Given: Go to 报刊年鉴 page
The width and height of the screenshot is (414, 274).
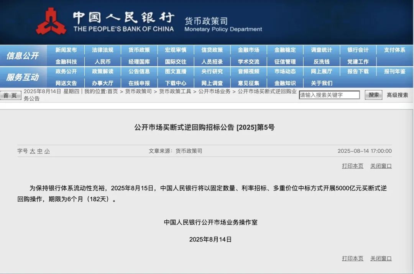Looking at the screenshot, I should [394, 72].
